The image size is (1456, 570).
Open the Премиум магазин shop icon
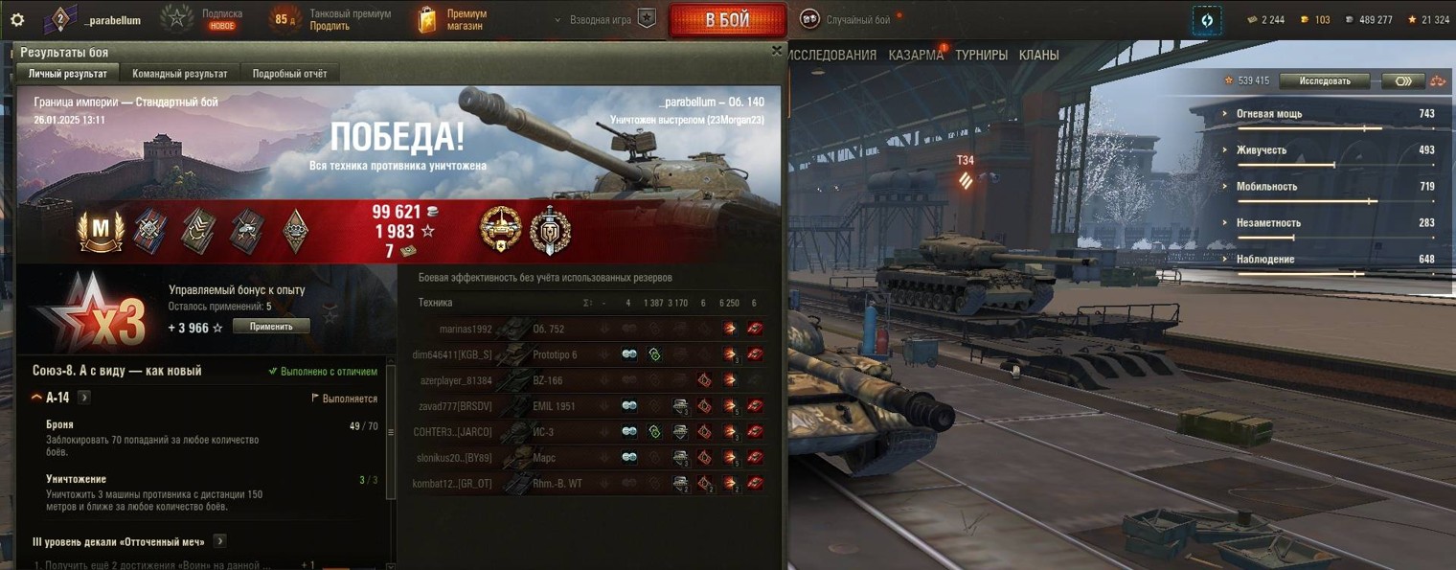[427, 19]
